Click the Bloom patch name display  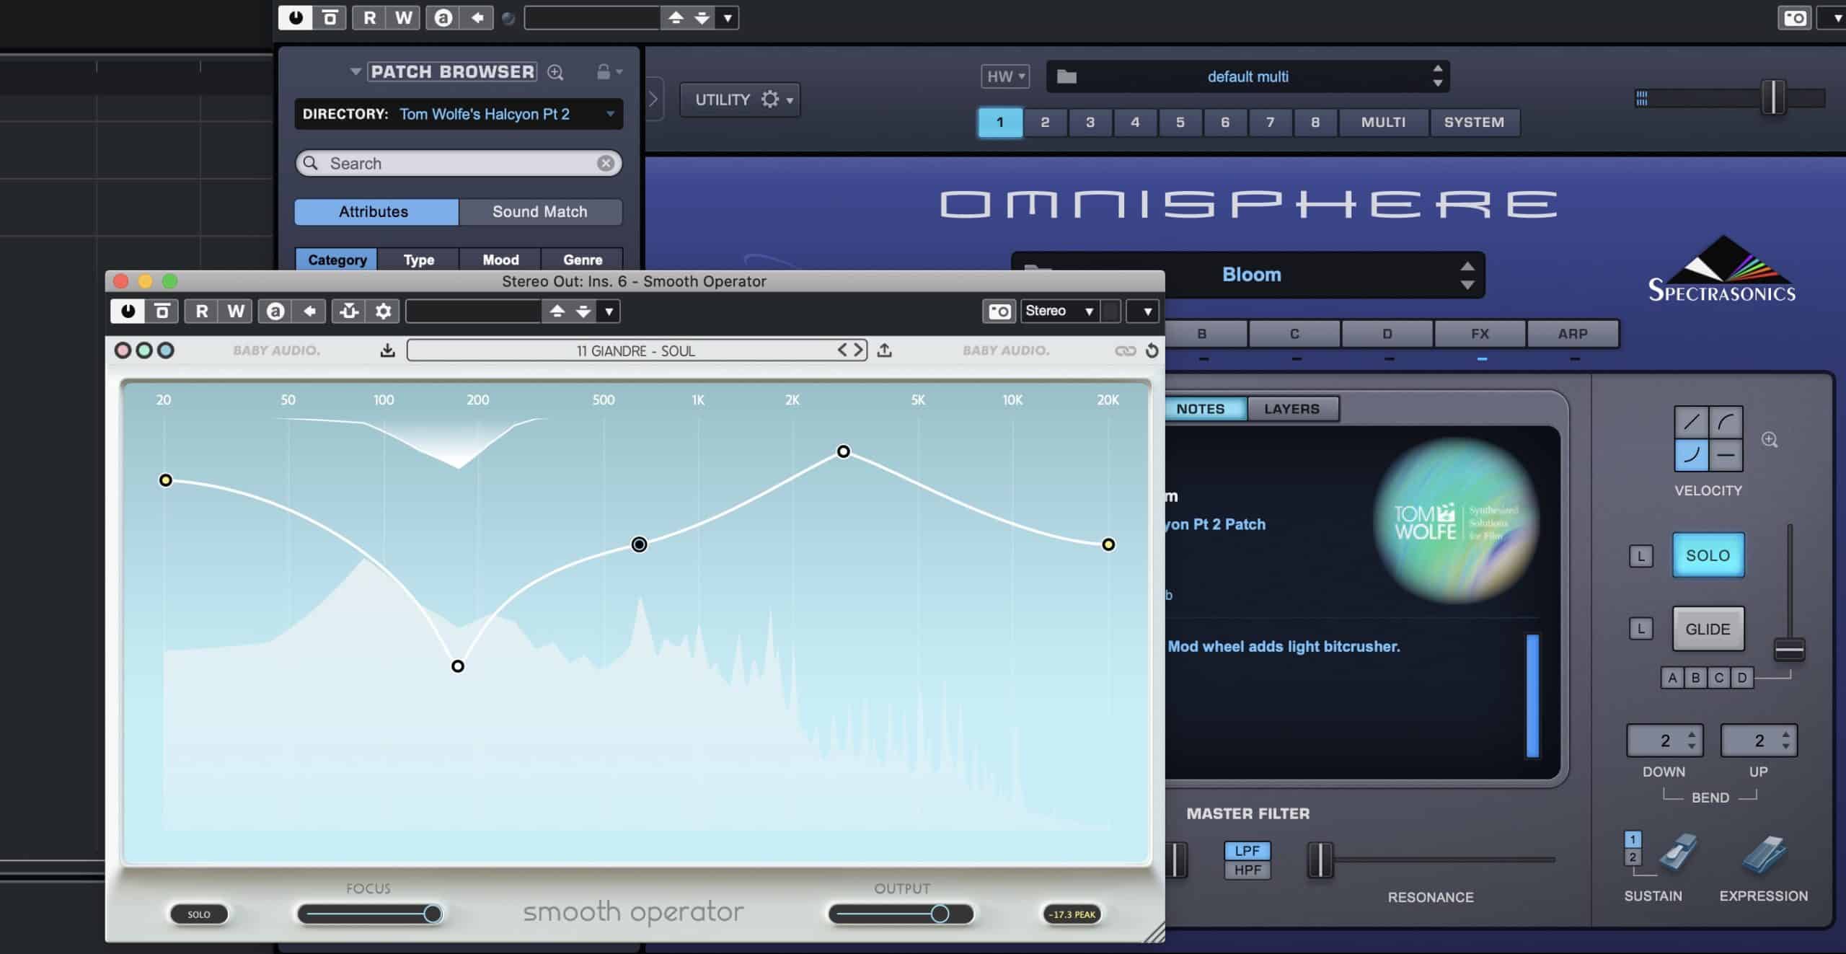pyautogui.click(x=1252, y=275)
